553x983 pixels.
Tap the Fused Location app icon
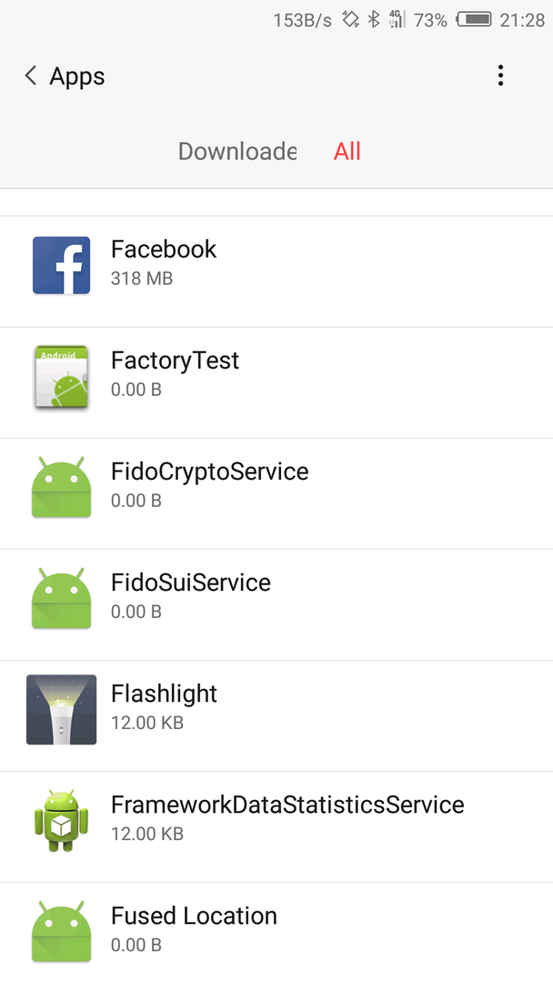(61, 931)
